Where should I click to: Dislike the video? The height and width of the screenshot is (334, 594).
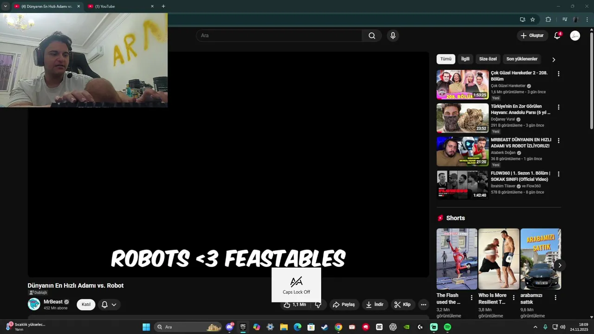coord(318,304)
